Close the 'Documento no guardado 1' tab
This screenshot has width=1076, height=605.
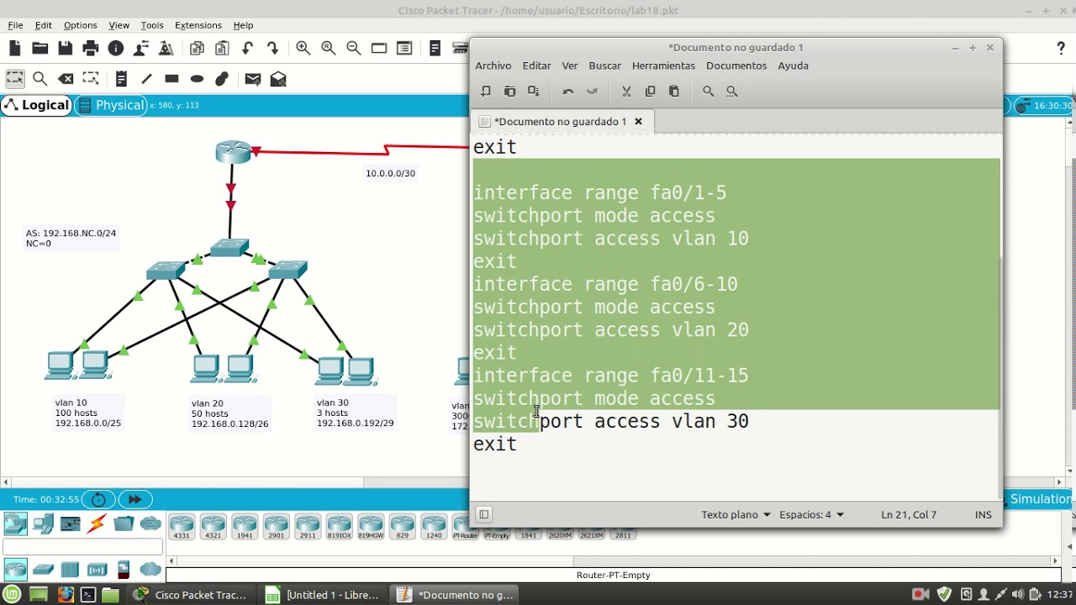(638, 121)
